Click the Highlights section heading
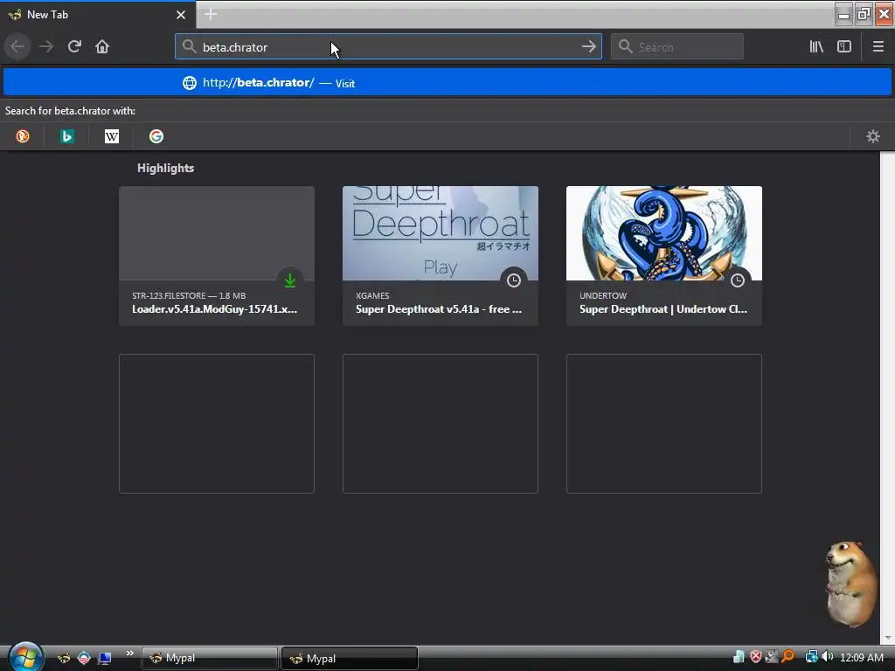This screenshot has height=671, width=895. 165,168
